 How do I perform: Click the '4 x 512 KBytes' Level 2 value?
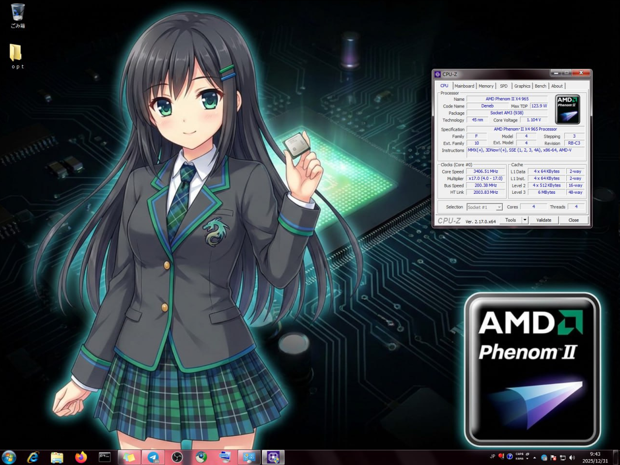547,186
